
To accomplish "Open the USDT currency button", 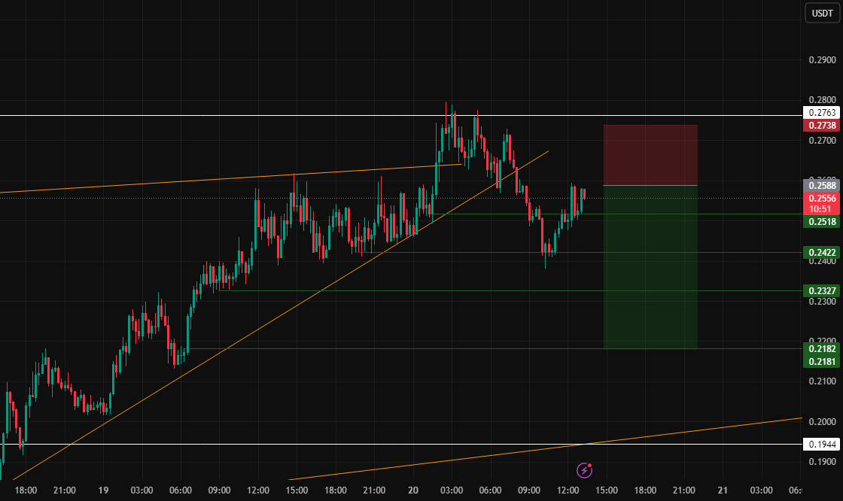I will click(821, 13).
